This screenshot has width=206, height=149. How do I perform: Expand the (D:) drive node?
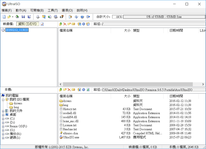point(3,123)
